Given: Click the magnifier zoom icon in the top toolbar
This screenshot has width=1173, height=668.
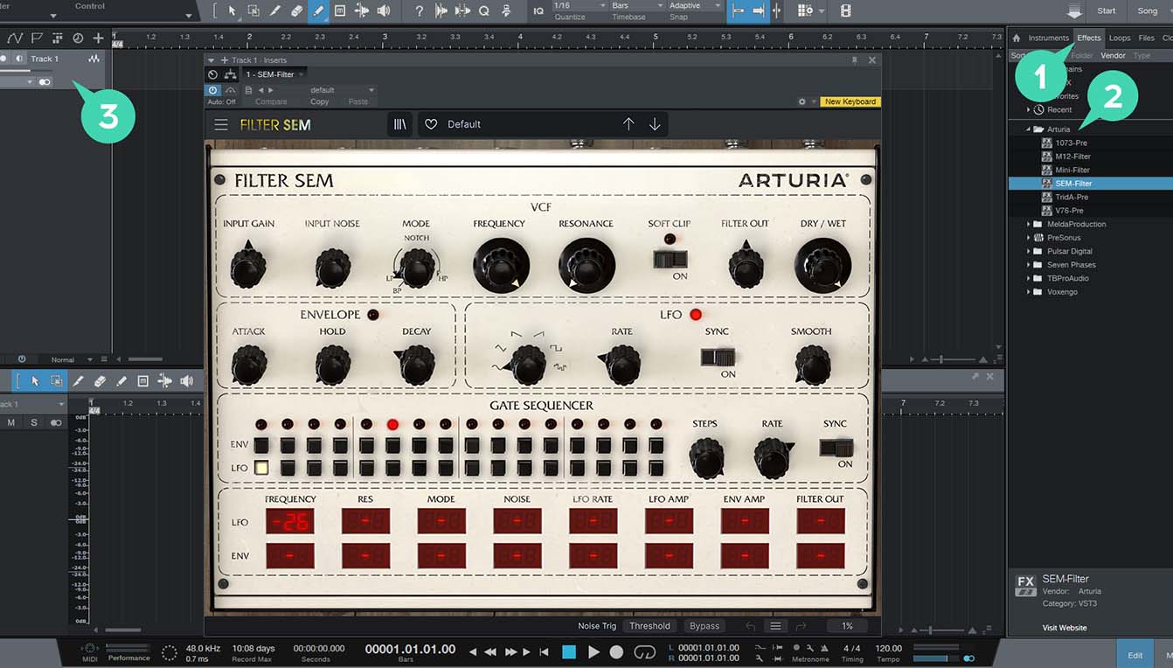Looking at the screenshot, I should pos(484,11).
